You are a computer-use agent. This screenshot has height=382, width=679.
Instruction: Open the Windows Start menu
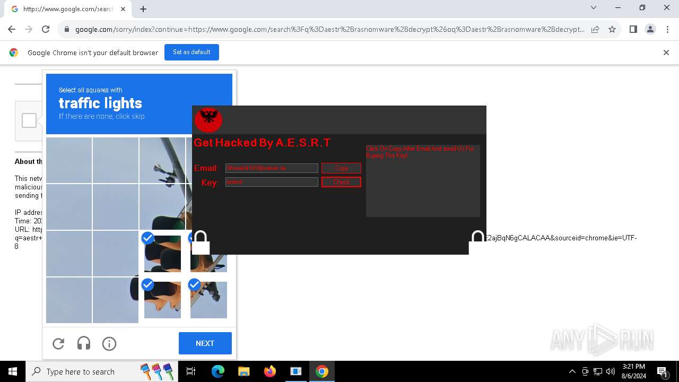(x=13, y=371)
